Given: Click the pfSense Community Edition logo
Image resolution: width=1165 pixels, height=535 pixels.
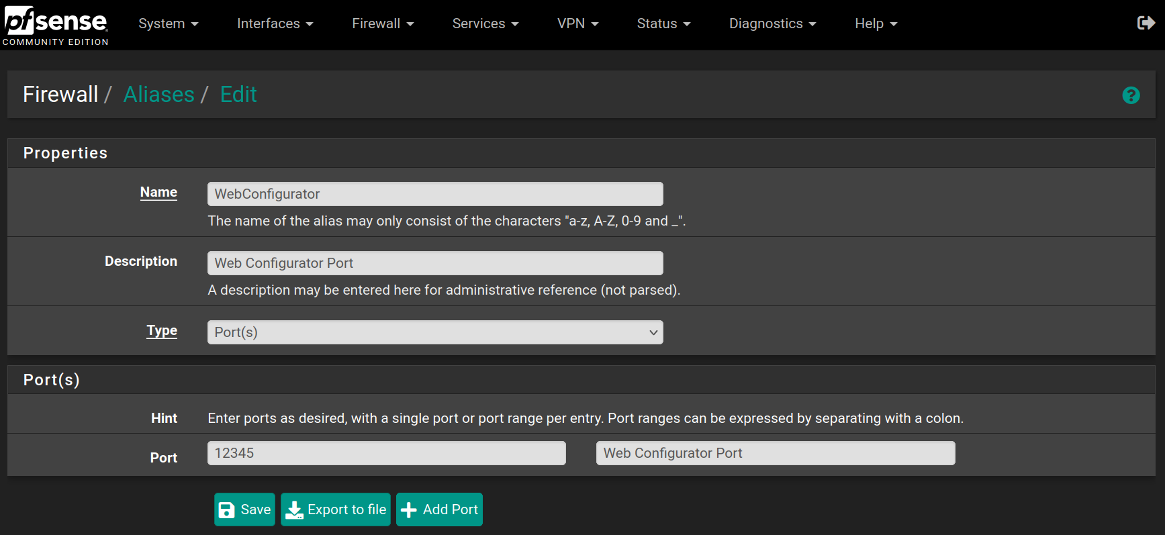Looking at the screenshot, I should tap(55, 26).
